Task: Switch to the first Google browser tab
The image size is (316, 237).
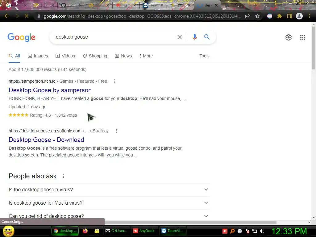Action: click(x=16, y=5)
